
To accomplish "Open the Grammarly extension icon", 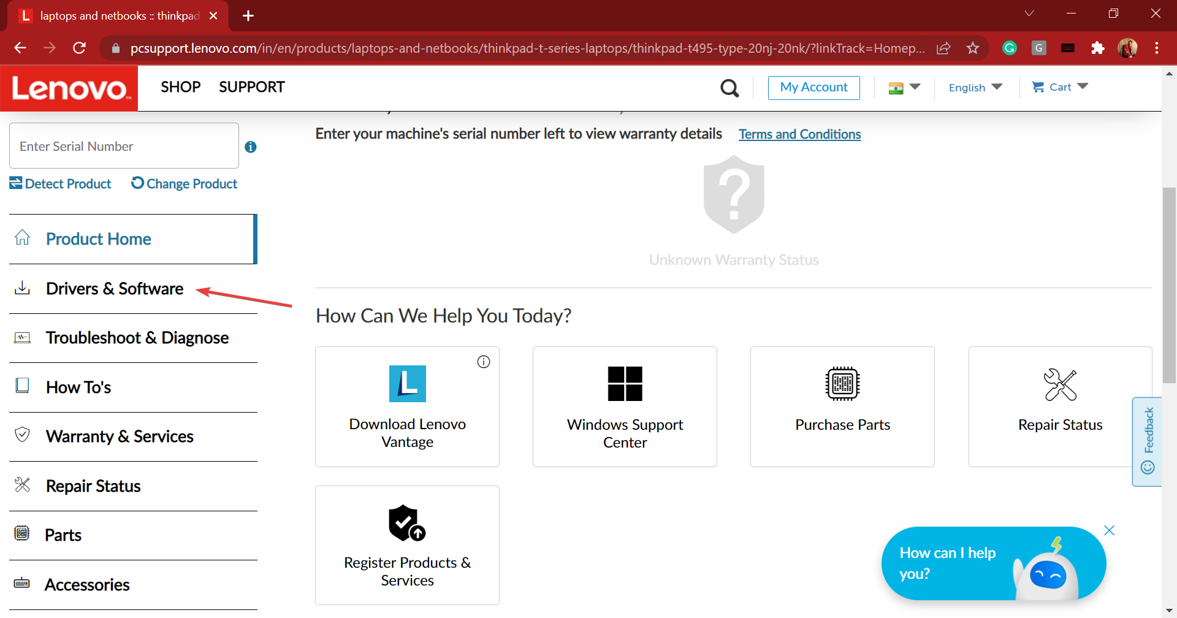I will point(1010,48).
